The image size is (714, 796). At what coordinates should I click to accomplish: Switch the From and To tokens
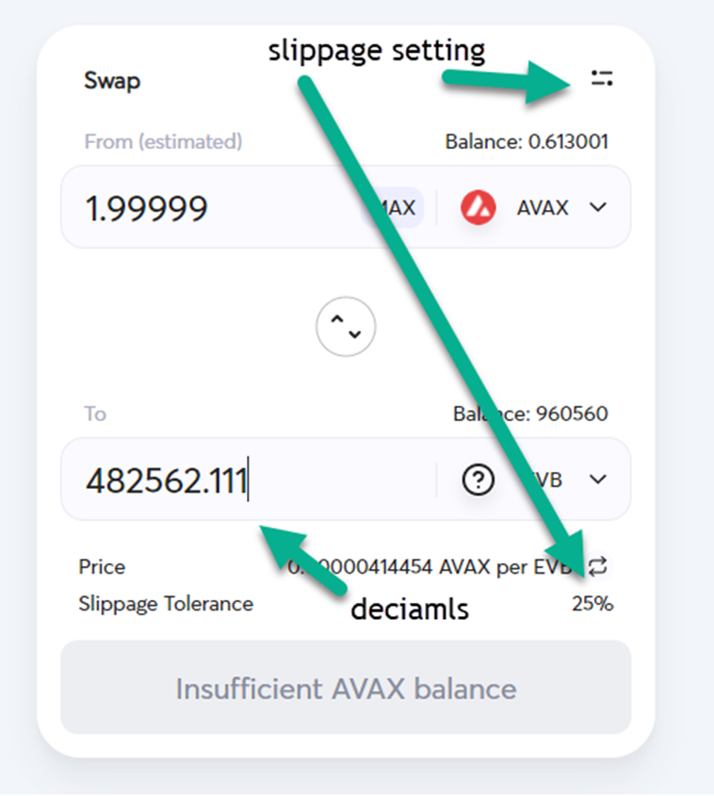point(346,328)
